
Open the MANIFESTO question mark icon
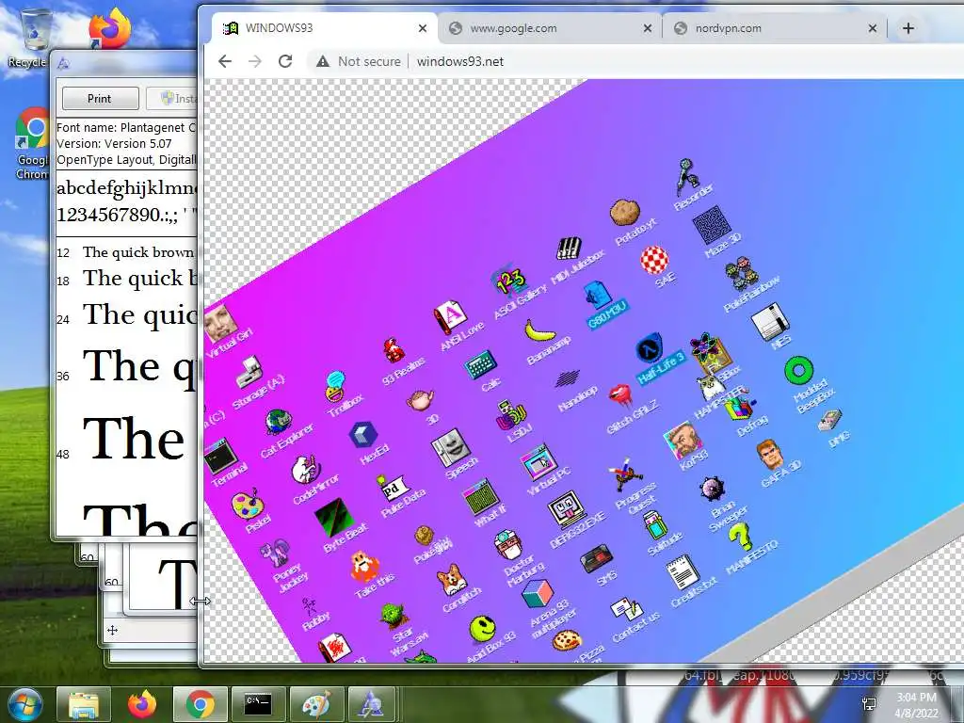tap(740, 536)
